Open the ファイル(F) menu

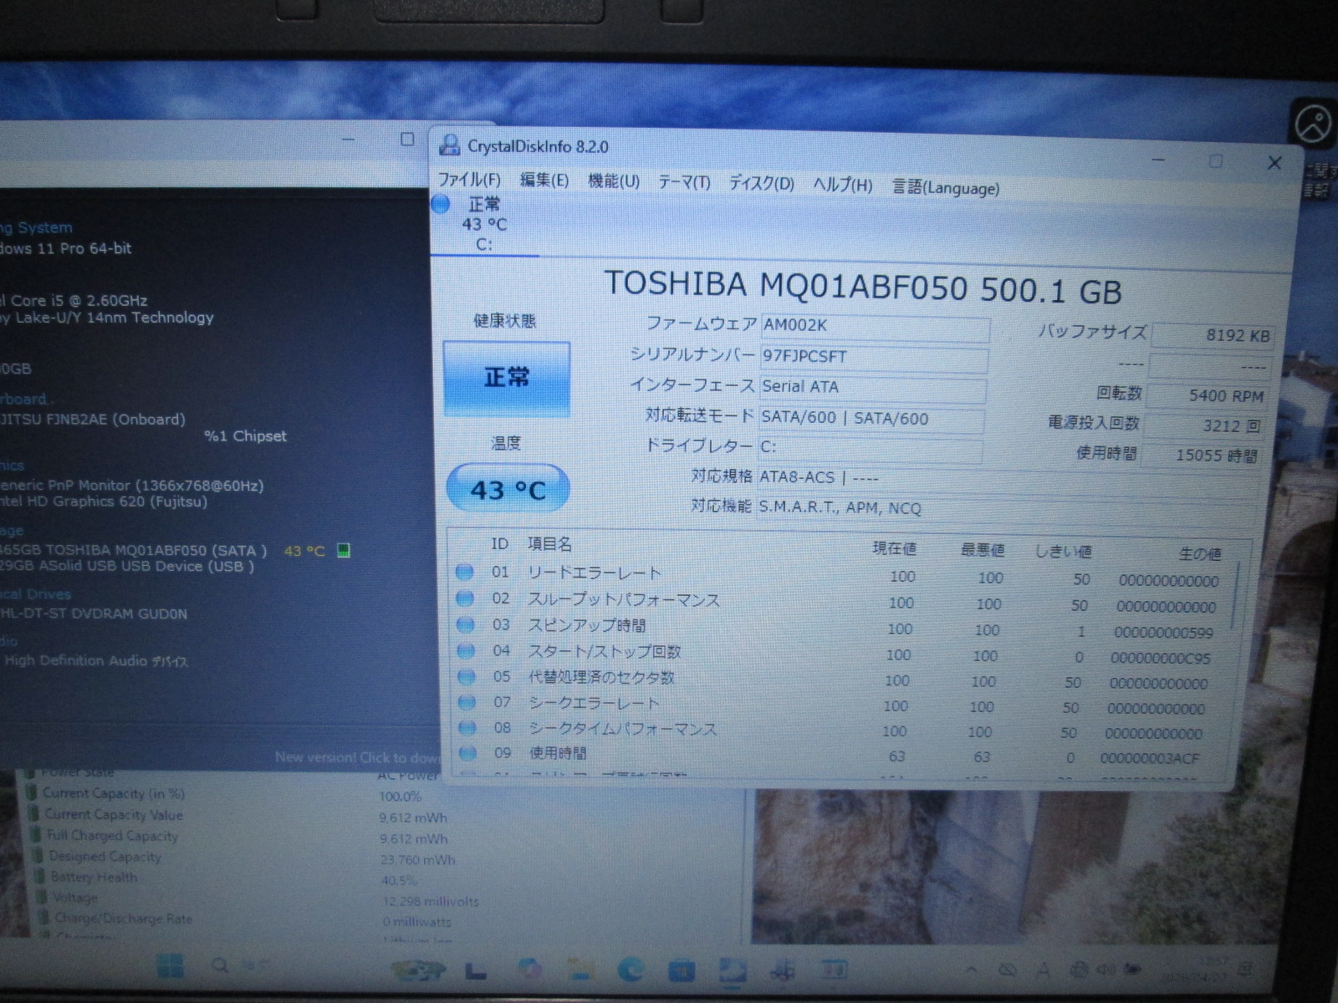click(469, 180)
